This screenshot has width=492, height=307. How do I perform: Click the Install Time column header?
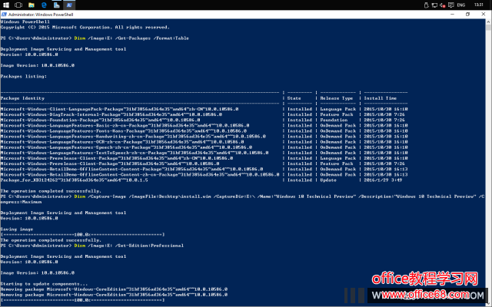click(381, 98)
